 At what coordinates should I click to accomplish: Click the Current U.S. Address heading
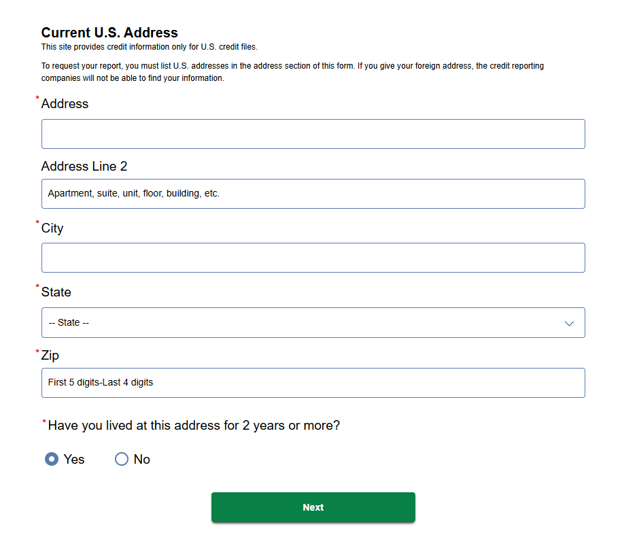[109, 33]
